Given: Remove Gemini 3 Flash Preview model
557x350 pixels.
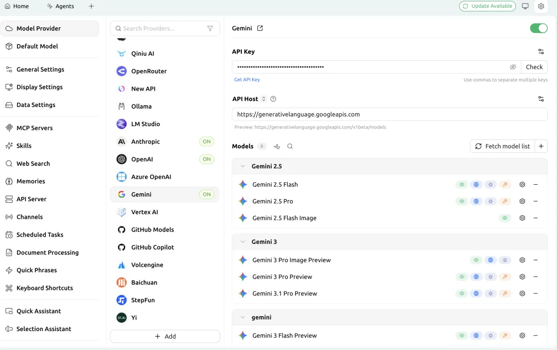Looking at the screenshot, I should click(536, 336).
